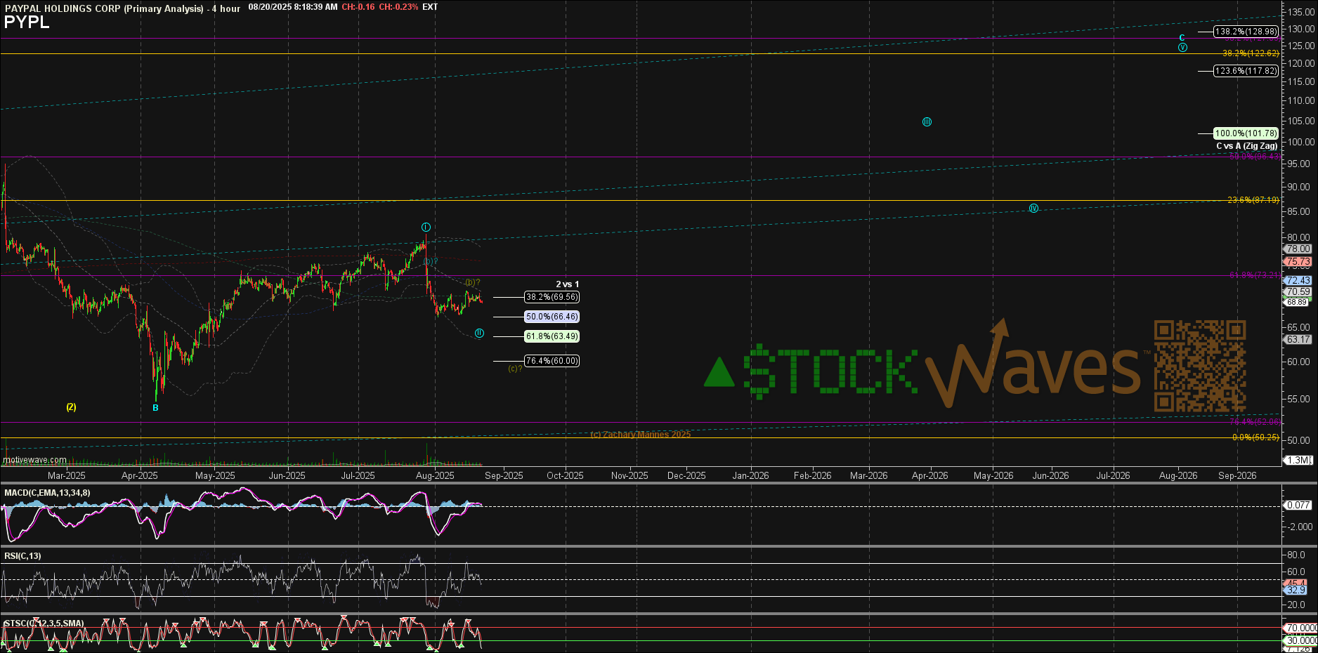Click the cyan C wave label near 128

point(1182,38)
